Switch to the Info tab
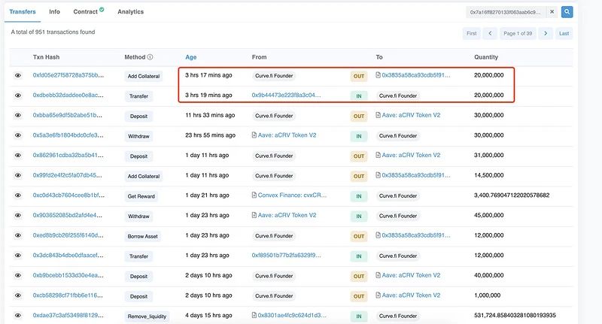Screen dimensions: 602x324 pos(55,12)
